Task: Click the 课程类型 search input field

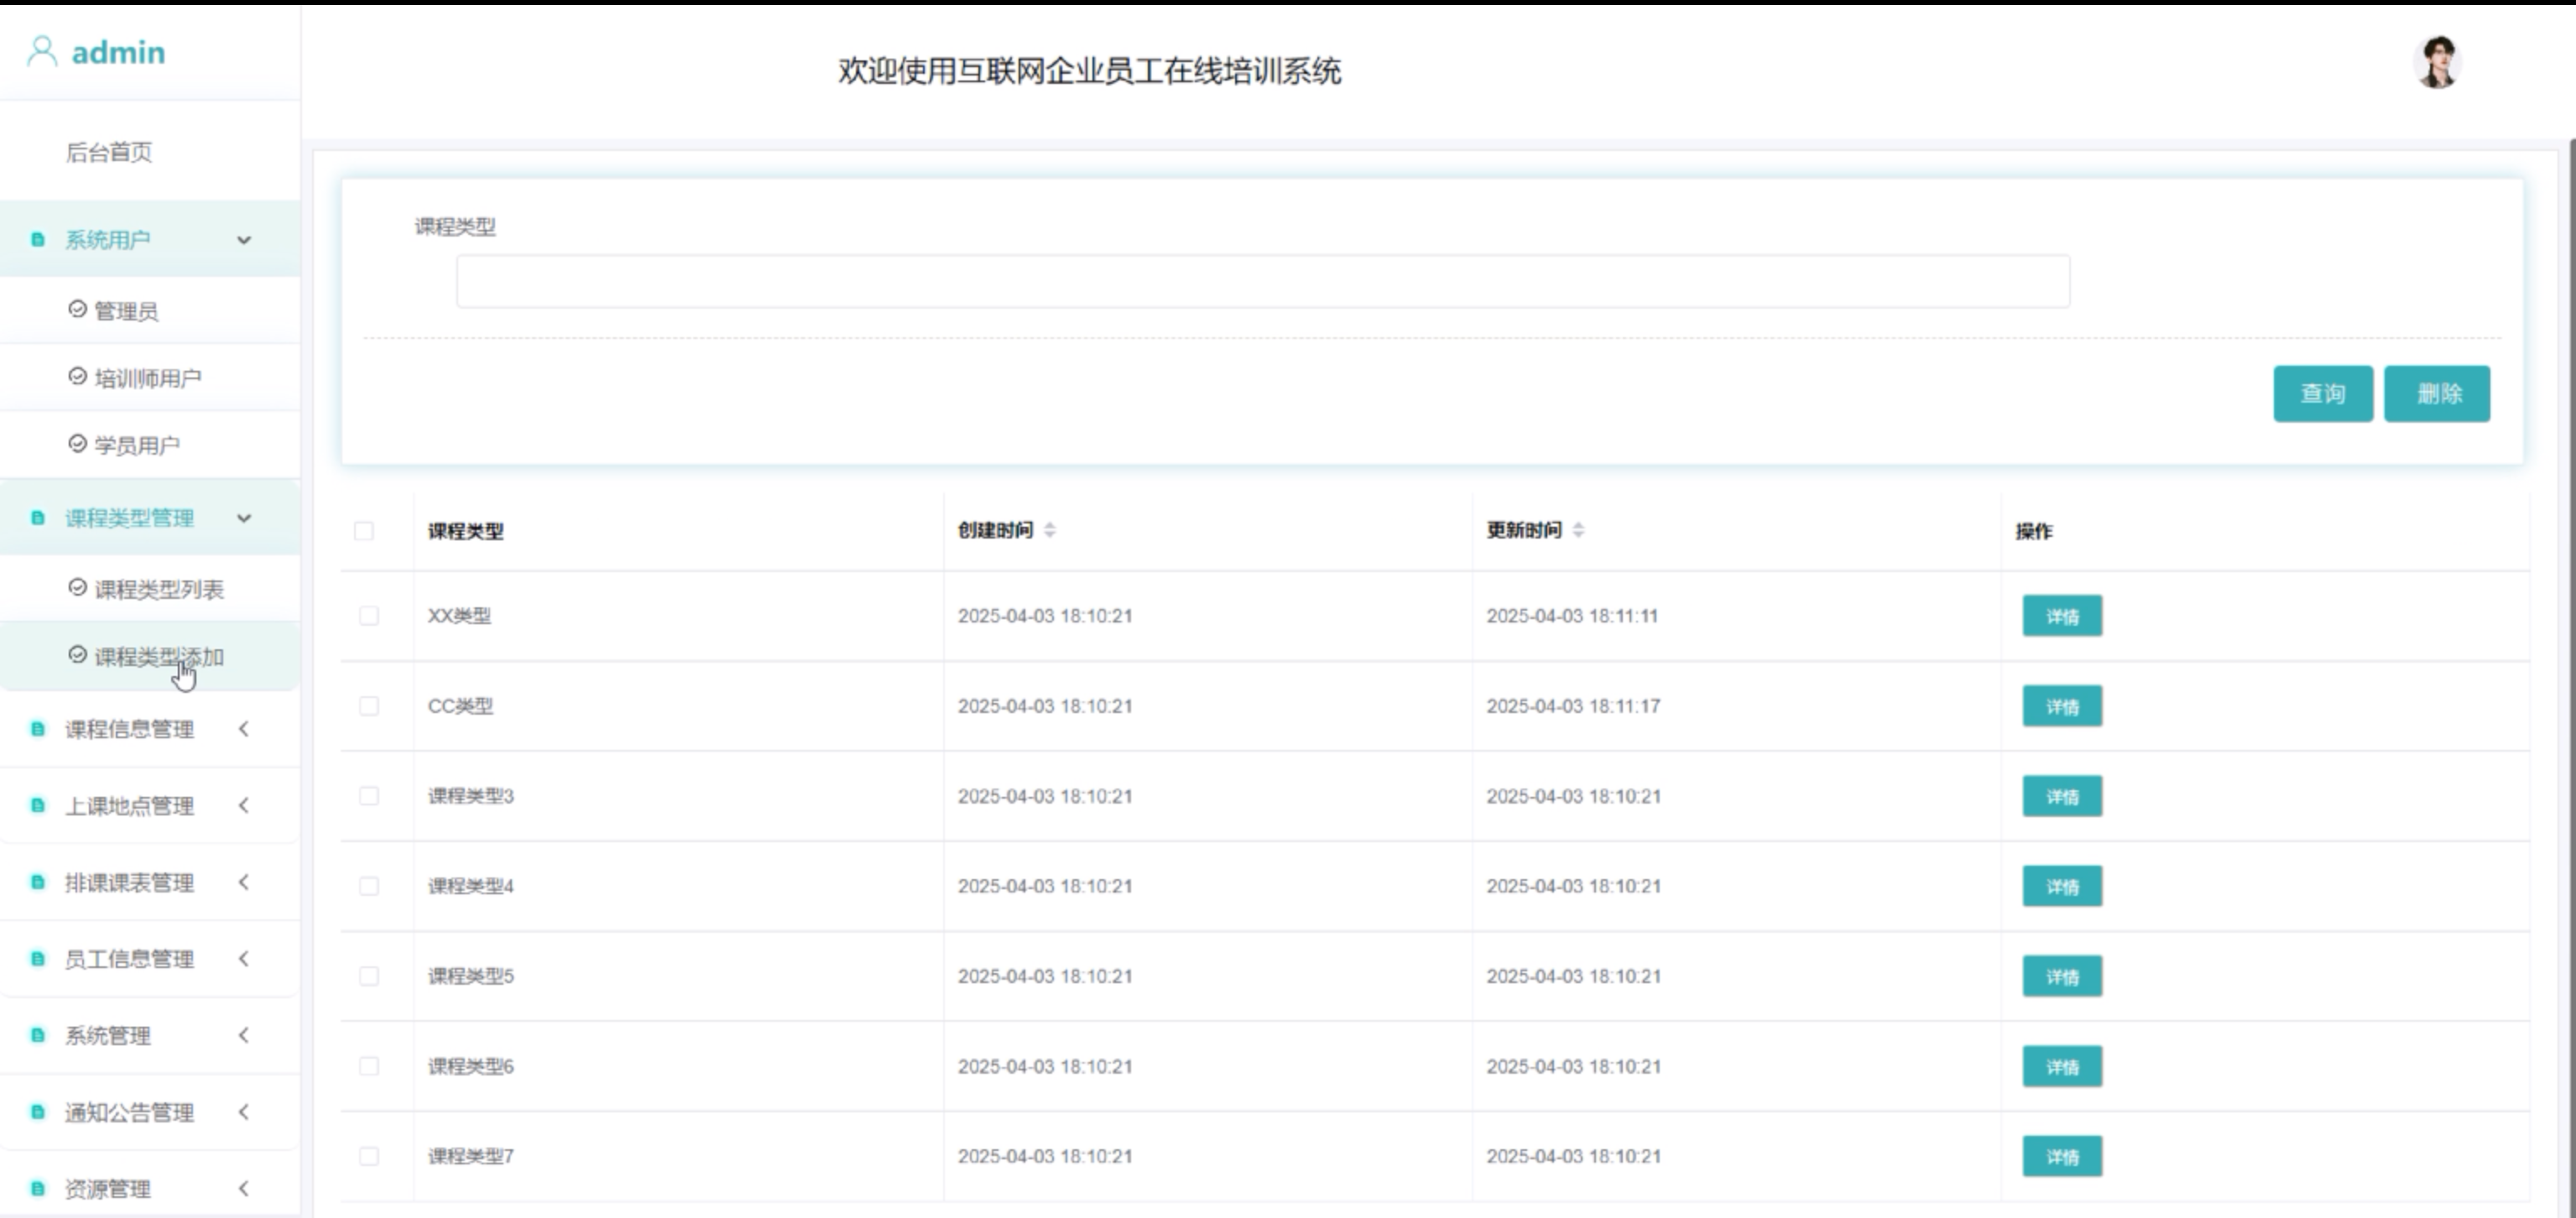Action: coord(1262,282)
